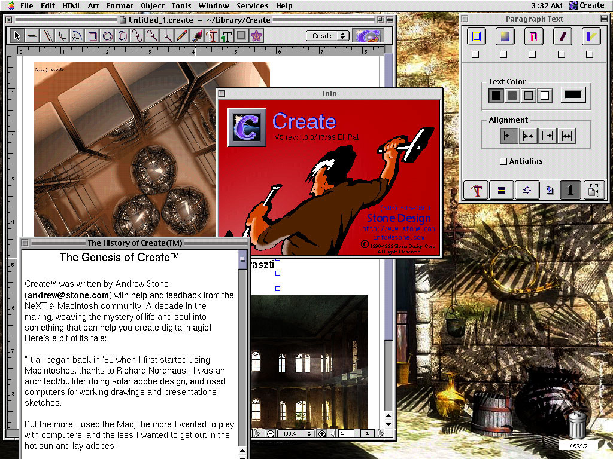613x459 pixels.
Task: Open the Services menu
Action: [x=252, y=6]
